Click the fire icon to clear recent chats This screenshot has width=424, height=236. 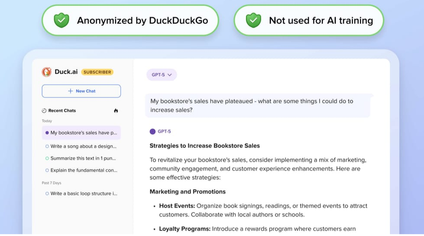click(x=116, y=111)
